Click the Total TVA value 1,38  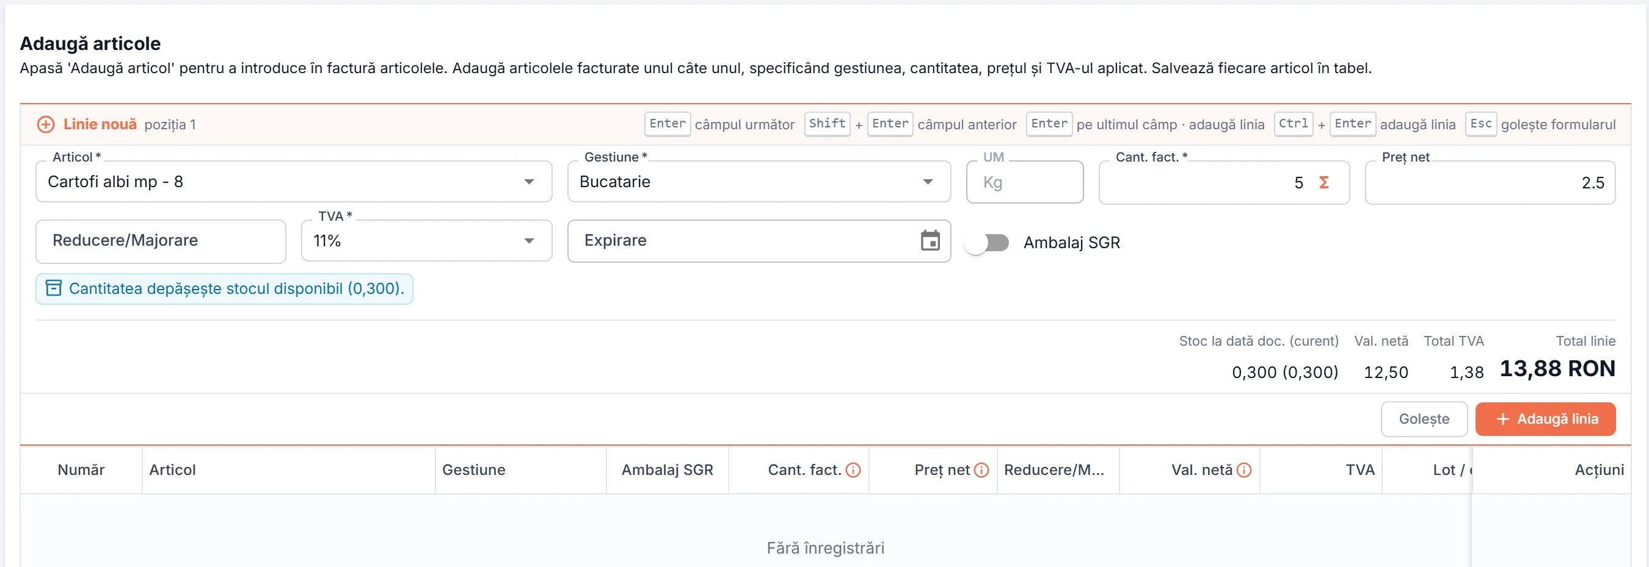1466,373
